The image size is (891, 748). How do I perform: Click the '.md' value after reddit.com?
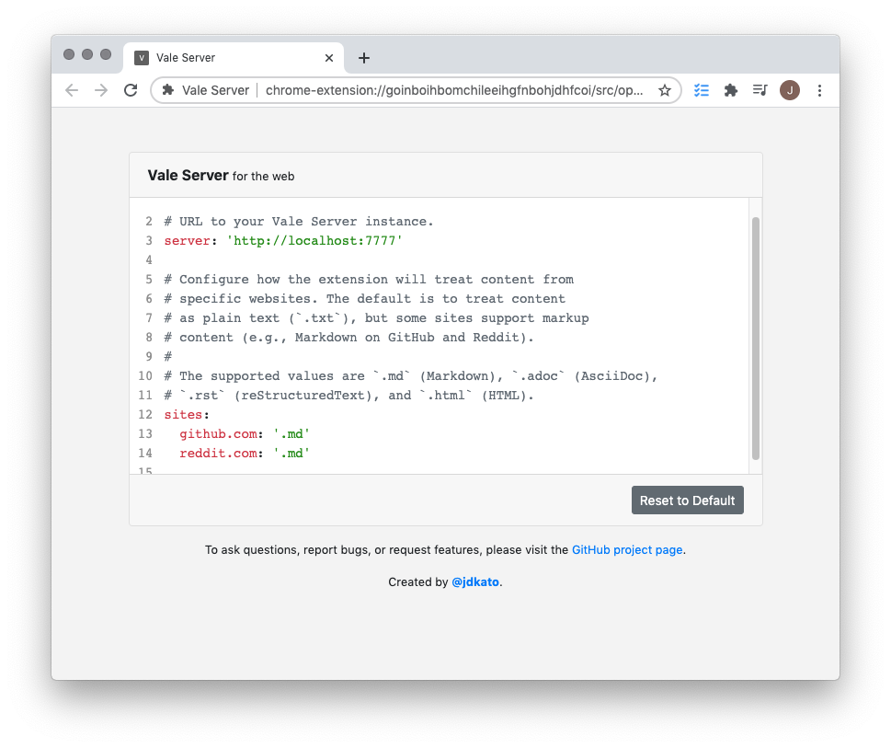(291, 453)
